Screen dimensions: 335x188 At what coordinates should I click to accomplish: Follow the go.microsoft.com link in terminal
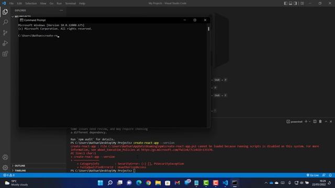pos(177,150)
